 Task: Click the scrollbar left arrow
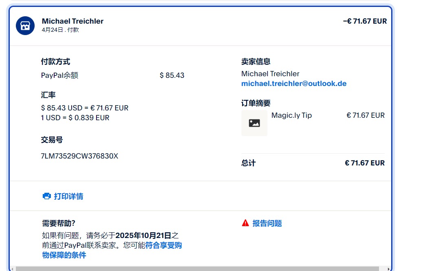tap(12, 269)
